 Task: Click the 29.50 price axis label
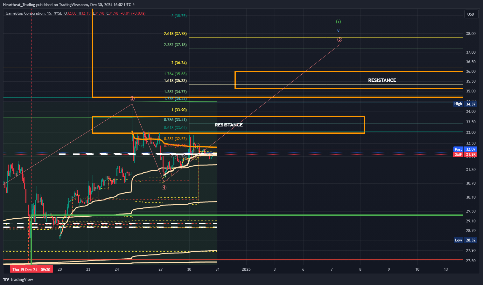click(471, 211)
